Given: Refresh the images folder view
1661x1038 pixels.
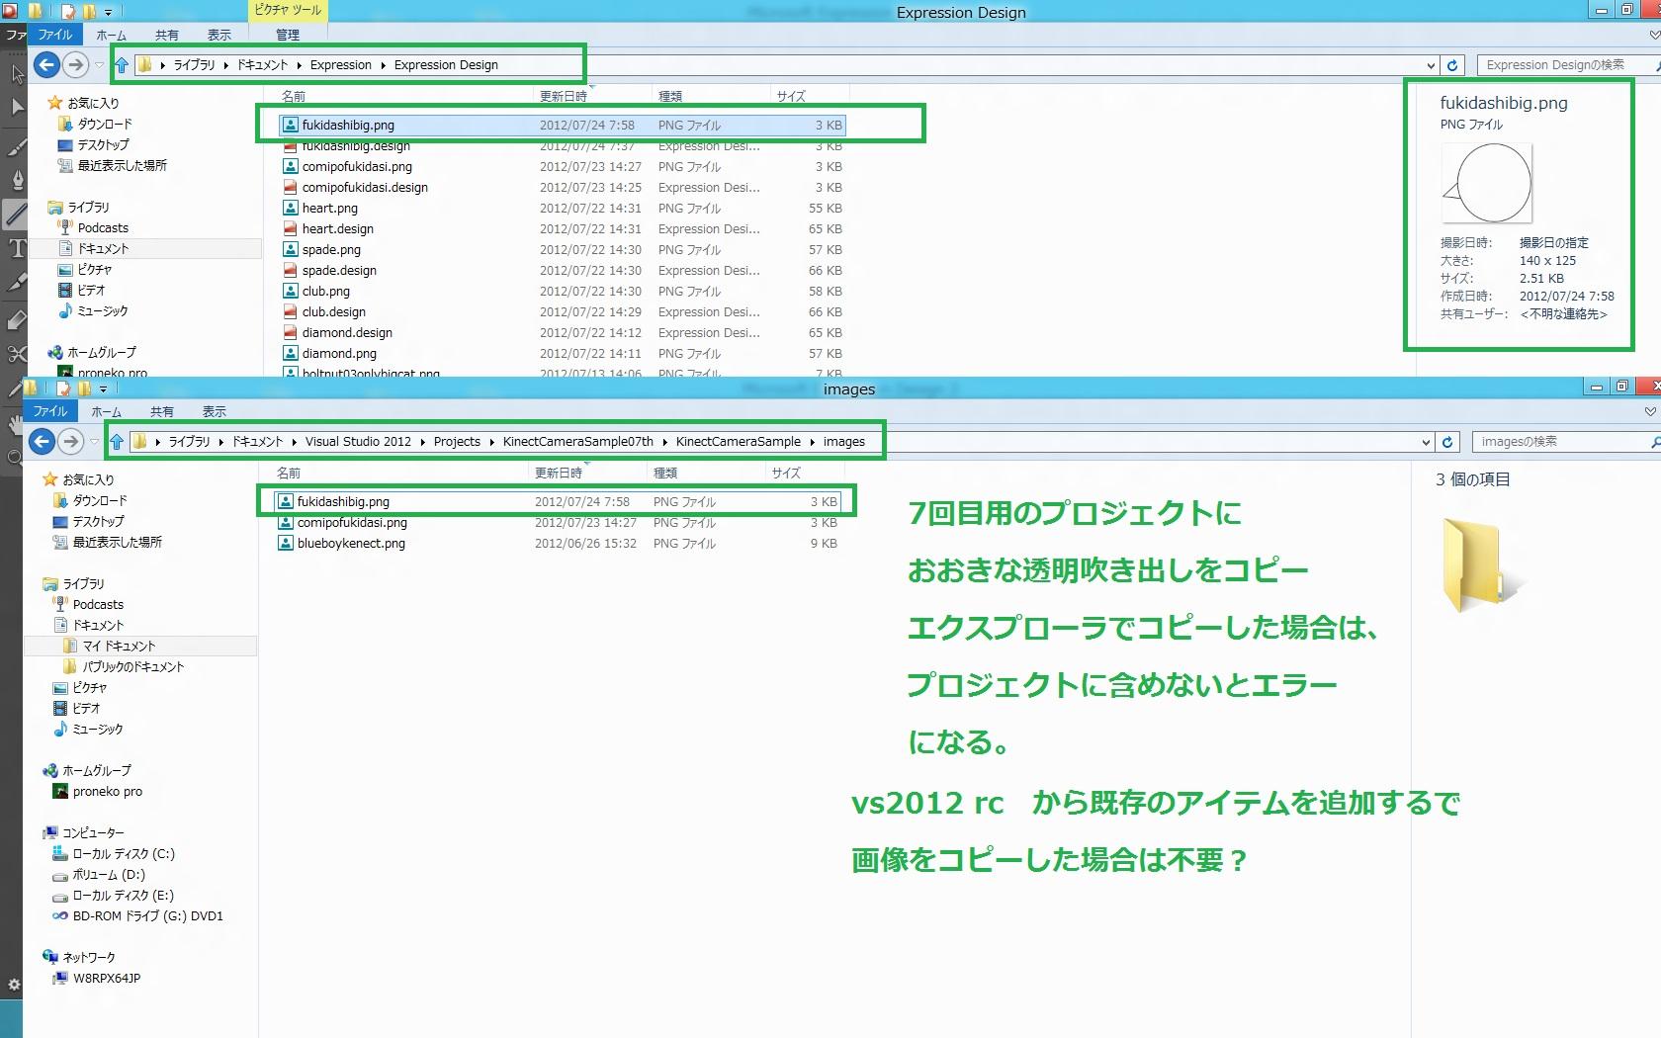Looking at the screenshot, I should [x=1447, y=442].
